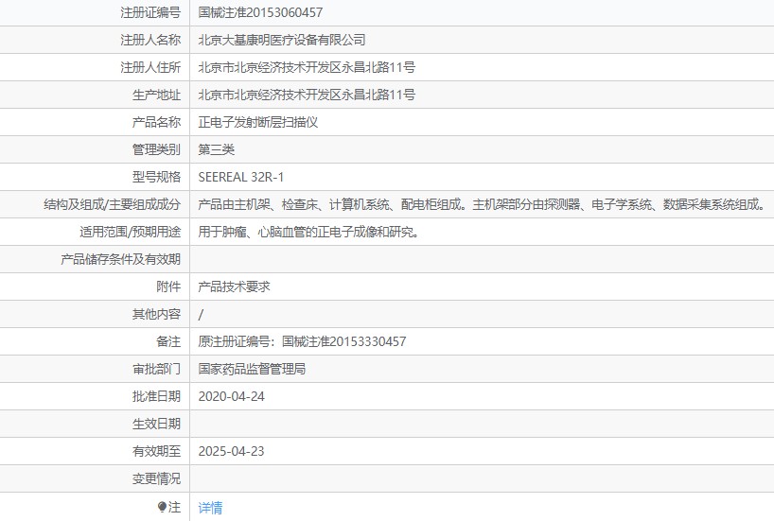Click the 有效期至 label
774x521 pixels.
pos(156,451)
